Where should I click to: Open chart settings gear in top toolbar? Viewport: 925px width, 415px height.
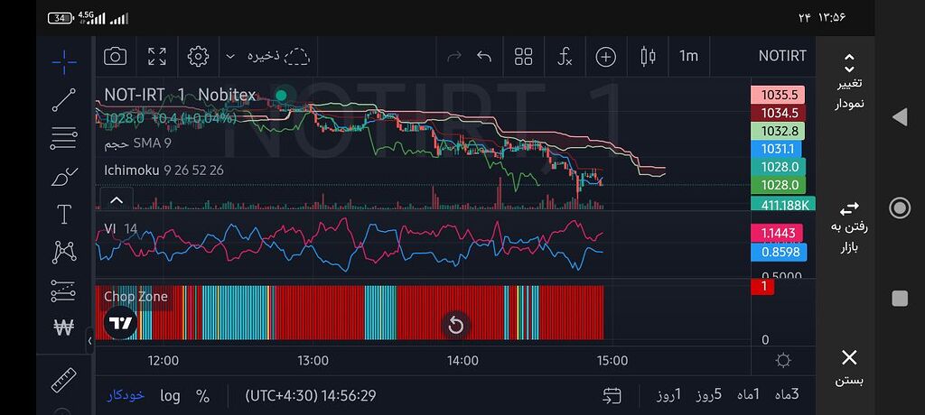click(198, 57)
